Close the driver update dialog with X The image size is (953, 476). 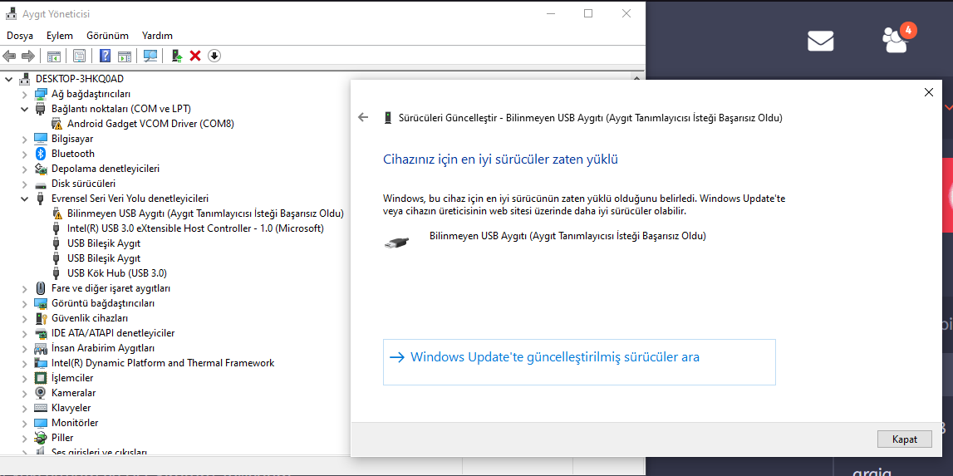click(x=928, y=92)
